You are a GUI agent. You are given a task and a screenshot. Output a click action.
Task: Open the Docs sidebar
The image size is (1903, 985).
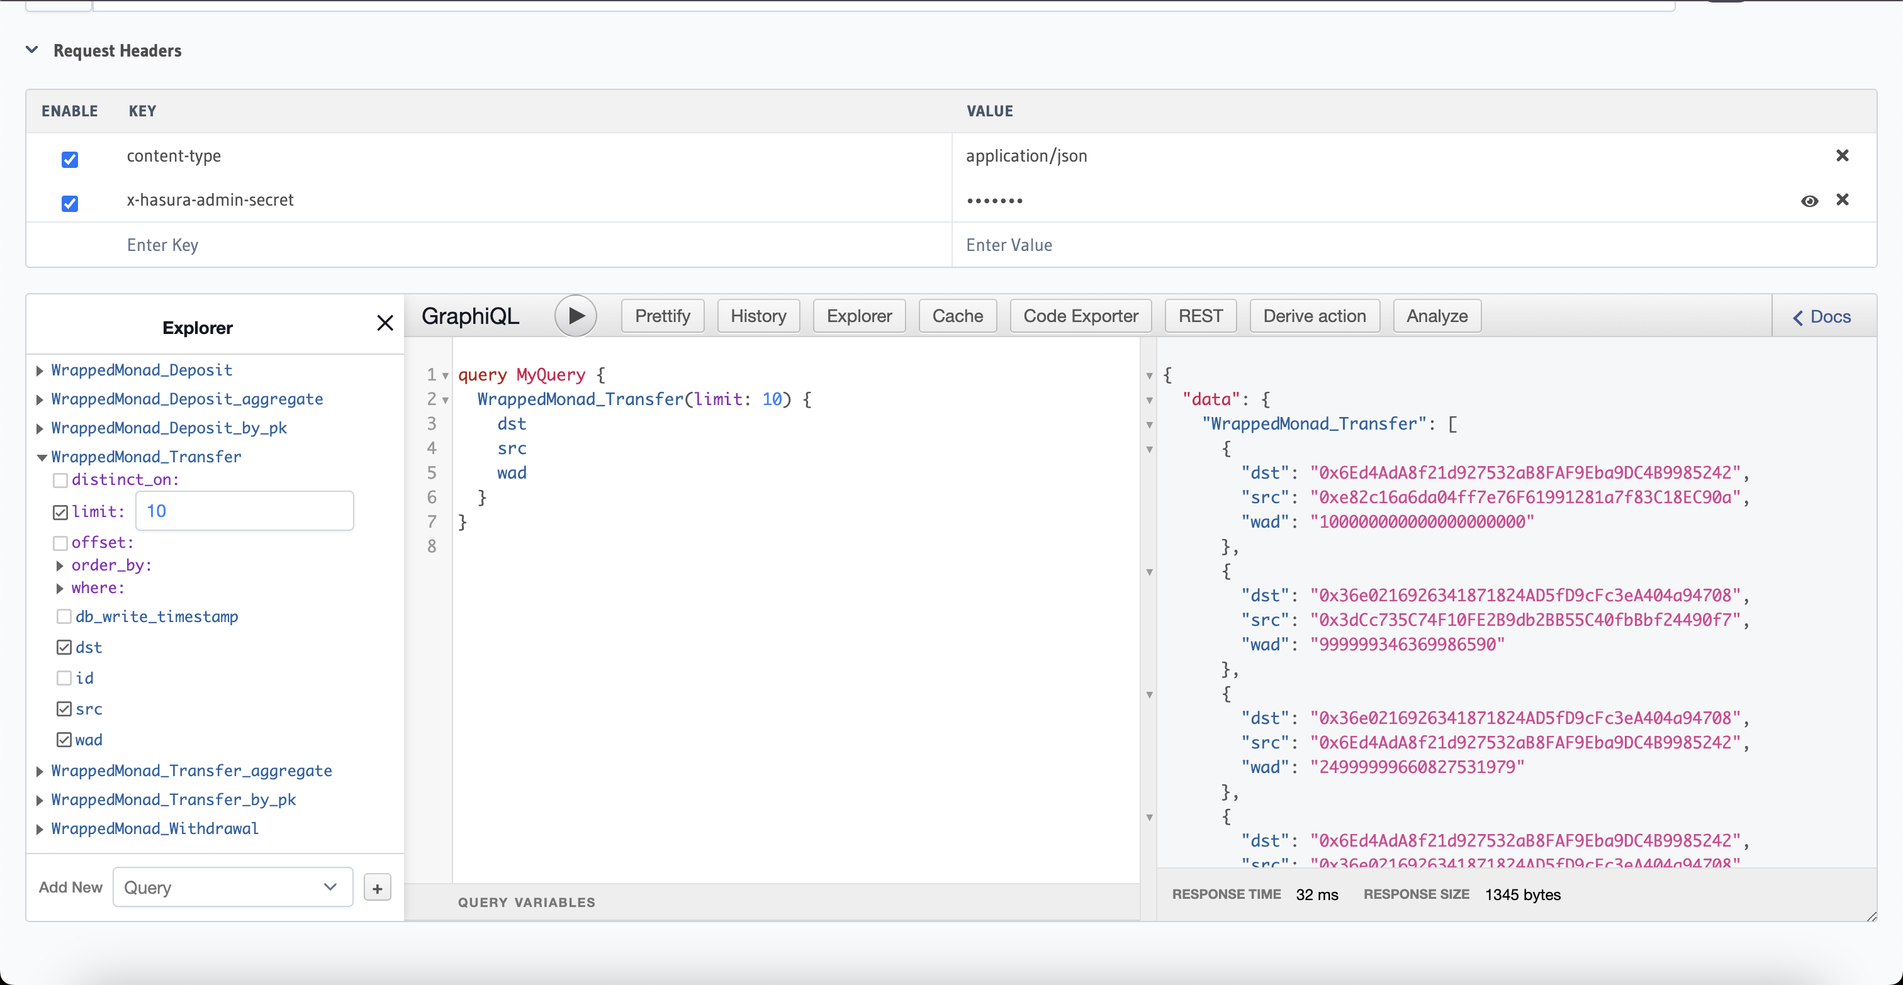coord(1821,316)
